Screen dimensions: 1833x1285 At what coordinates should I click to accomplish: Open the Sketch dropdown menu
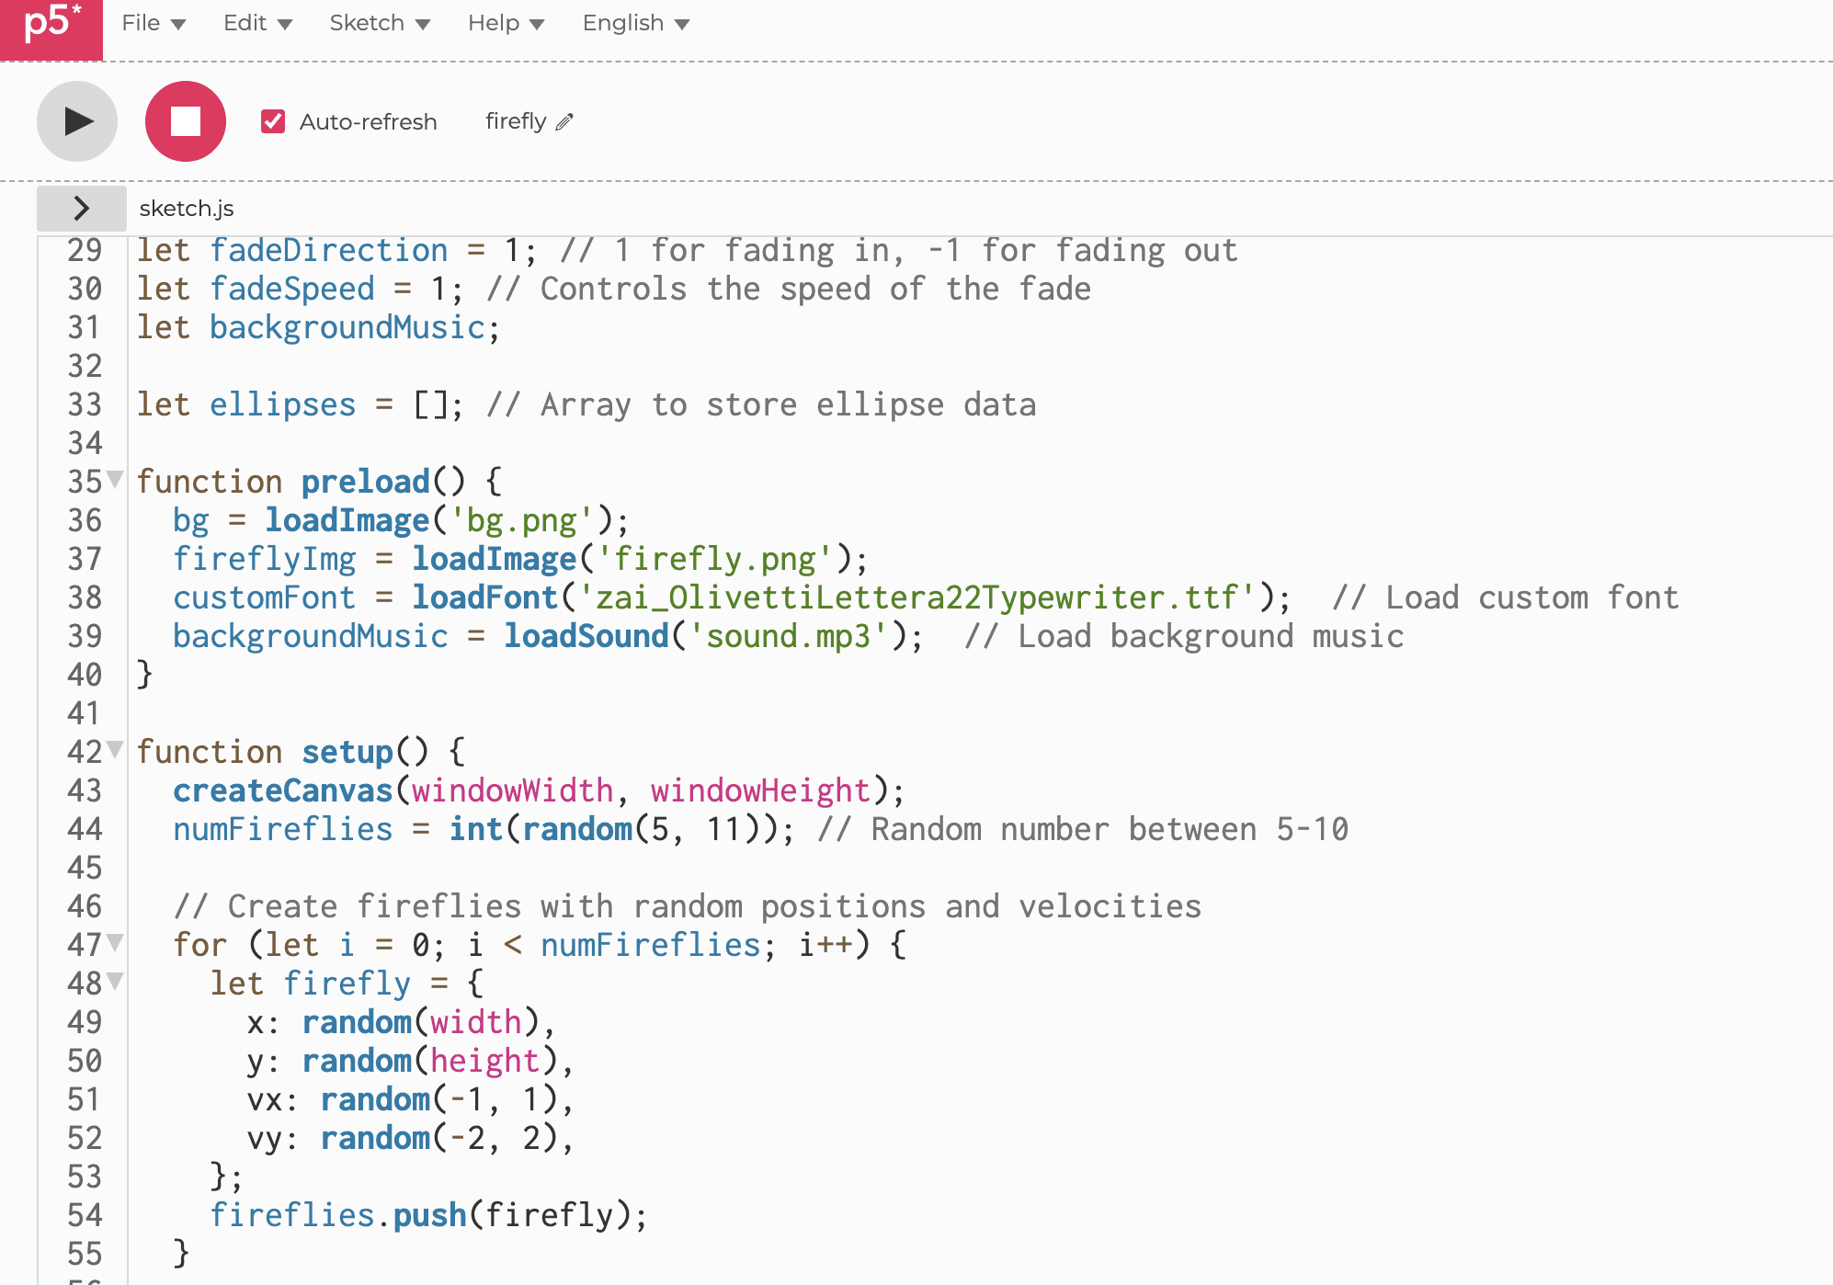point(380,23)
